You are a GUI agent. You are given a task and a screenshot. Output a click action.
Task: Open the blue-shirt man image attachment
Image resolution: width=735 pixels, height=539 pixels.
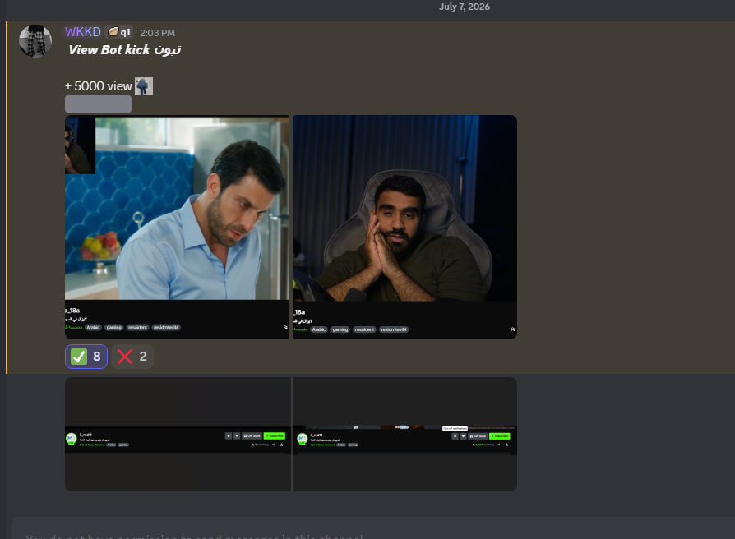pos(178,227)
